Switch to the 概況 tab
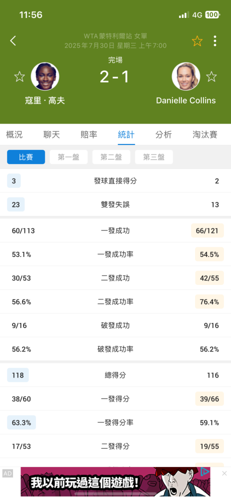 [x=14, y=134]
